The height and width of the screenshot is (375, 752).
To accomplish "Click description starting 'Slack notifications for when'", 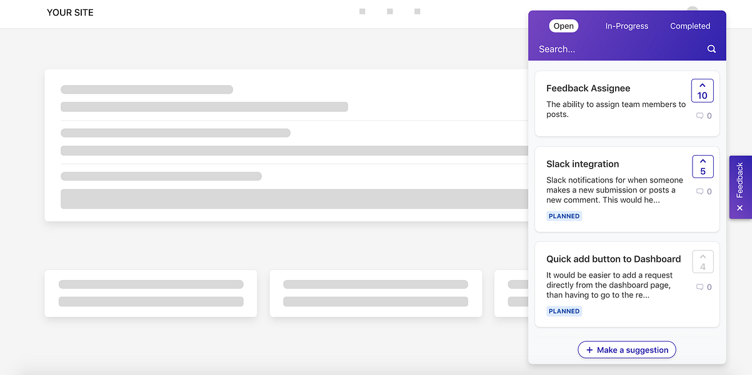I will [x=614, y=190].
